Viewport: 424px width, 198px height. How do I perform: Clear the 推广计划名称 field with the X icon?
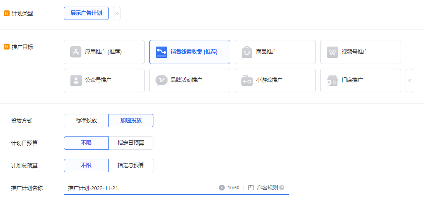222,188
